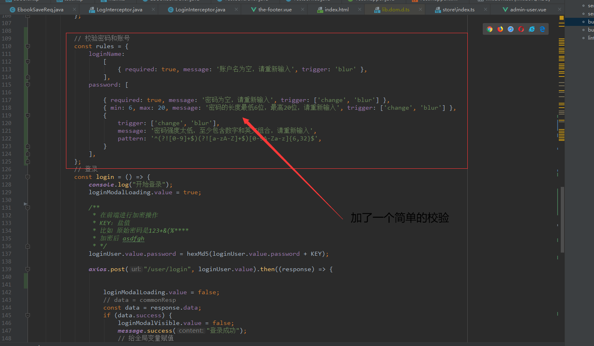
Task: Click the 'axios' identifier on line 139
Action: point(98,269)
